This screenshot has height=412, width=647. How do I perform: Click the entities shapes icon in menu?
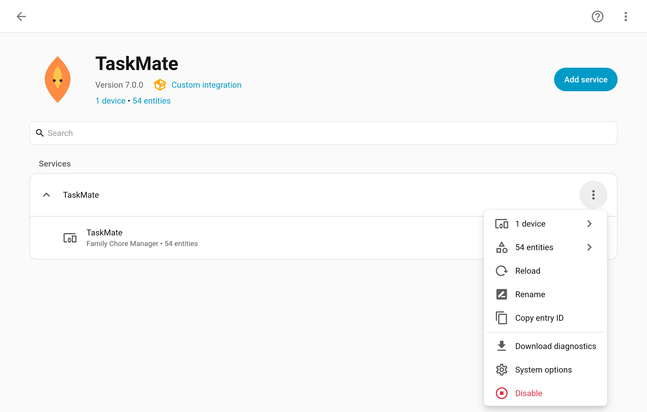tap(501, 247)
